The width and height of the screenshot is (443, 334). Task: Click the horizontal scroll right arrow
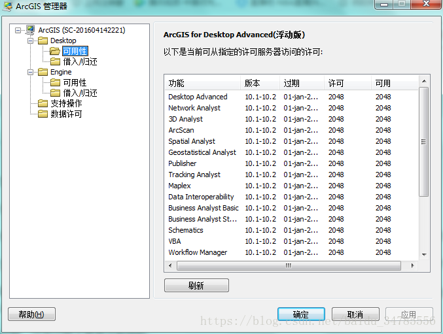(412, 265)
